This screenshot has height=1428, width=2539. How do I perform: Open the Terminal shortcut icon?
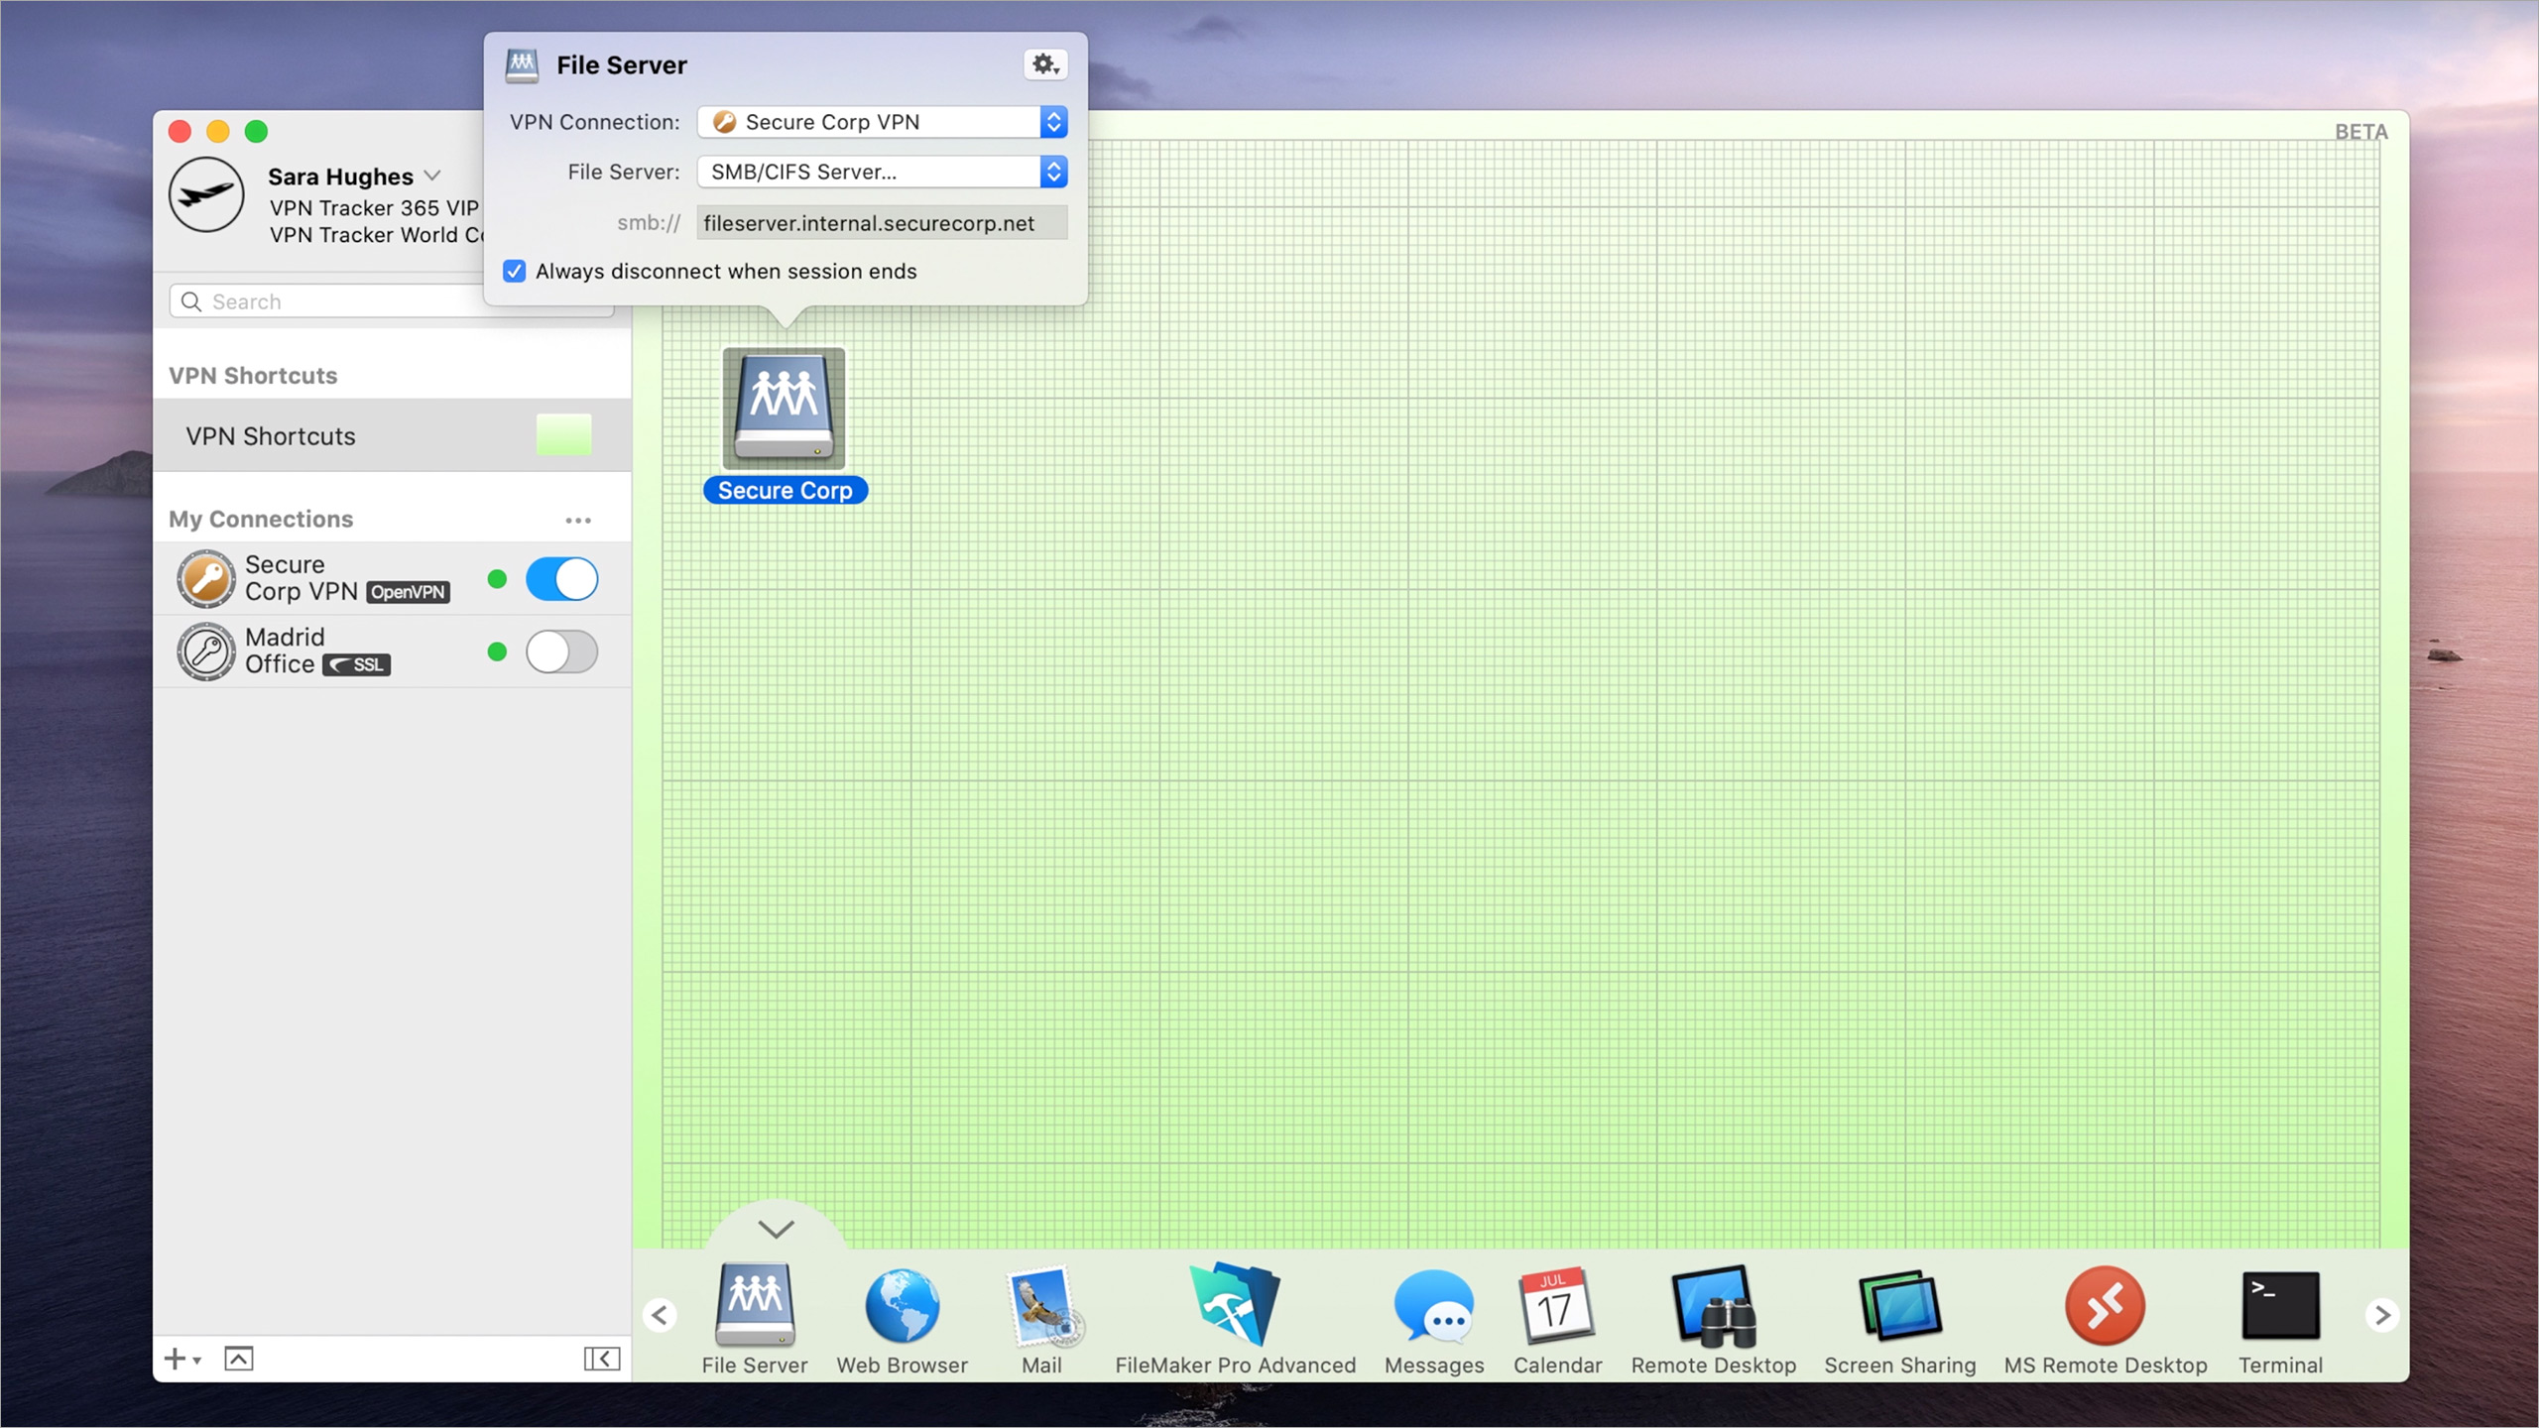pos(2279,1305)
